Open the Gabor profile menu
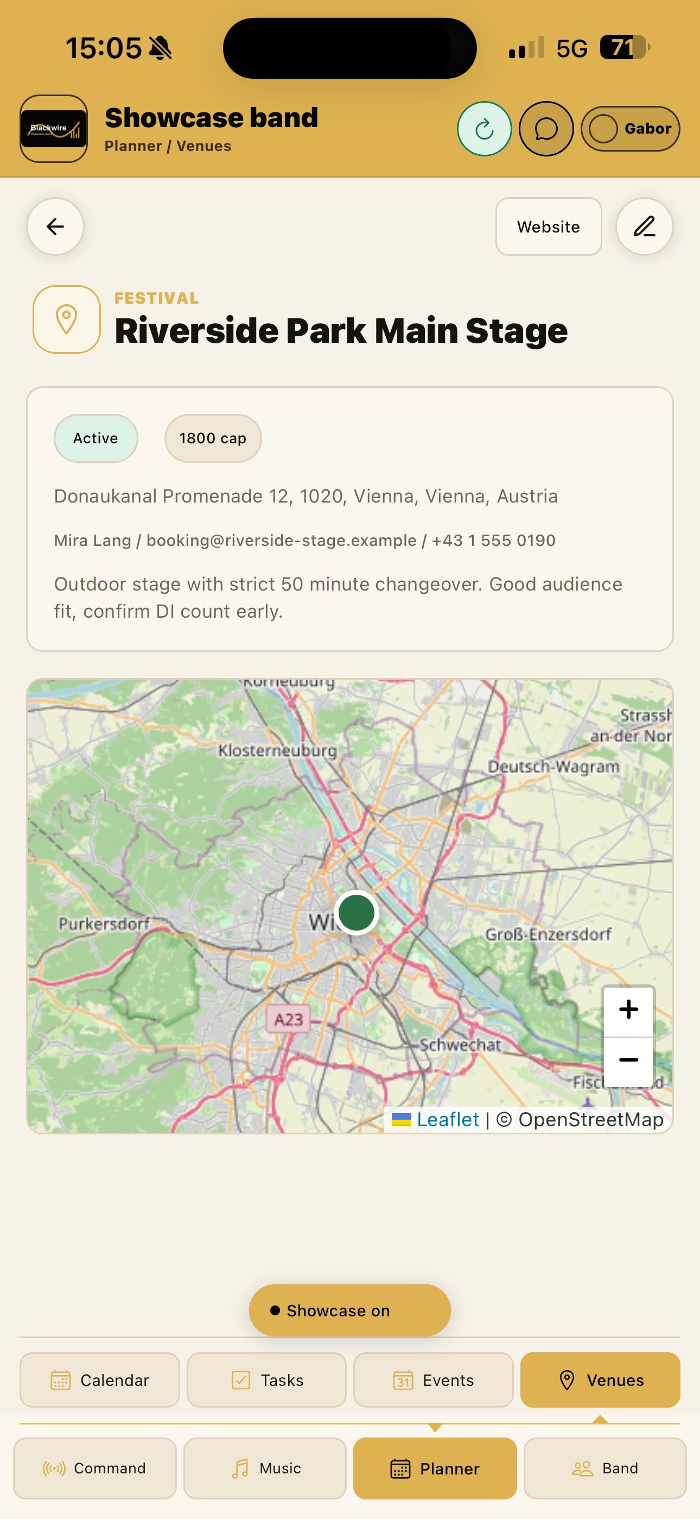 631,129
